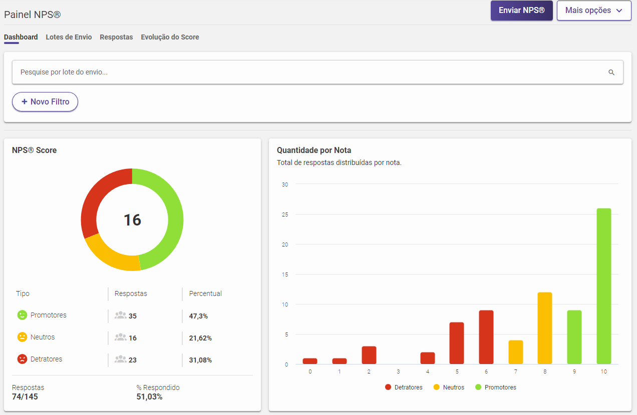Click the tallest green bar for score 10

pos(603,286)
